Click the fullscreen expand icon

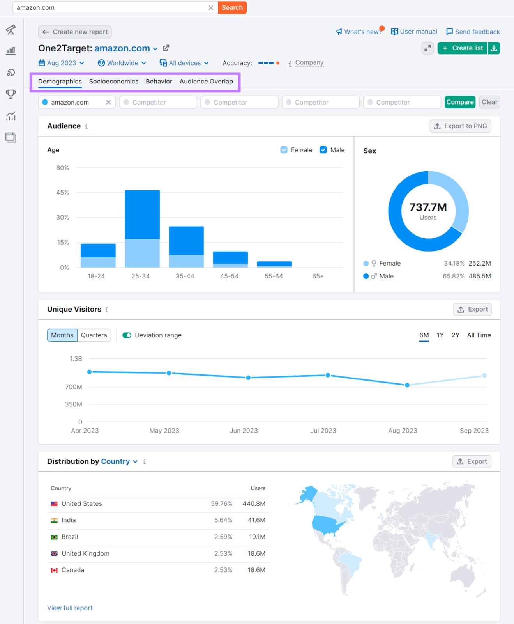428,48
